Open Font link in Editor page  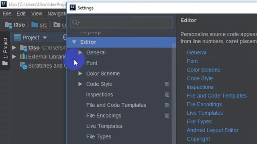(x=192, y=61)
